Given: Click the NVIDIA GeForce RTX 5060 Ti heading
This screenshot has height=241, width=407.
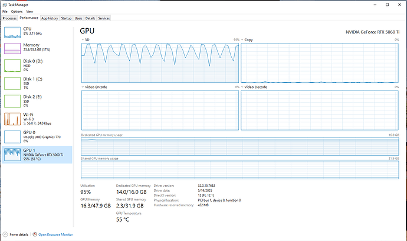Looking at the screenshot, I should tap(372, 32).
